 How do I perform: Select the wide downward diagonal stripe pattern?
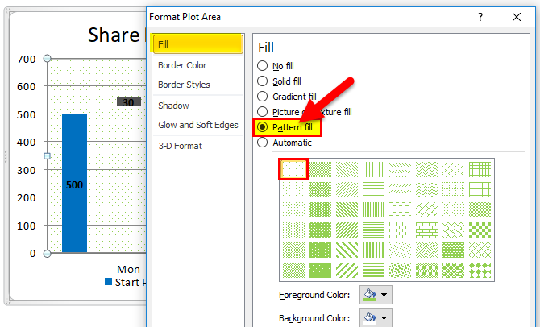[347, 250]
